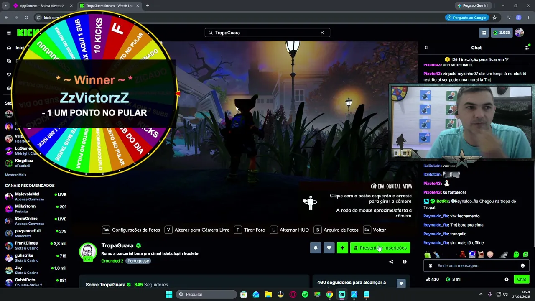Open guhstrike channel in the sidebar

coord(36,258)
